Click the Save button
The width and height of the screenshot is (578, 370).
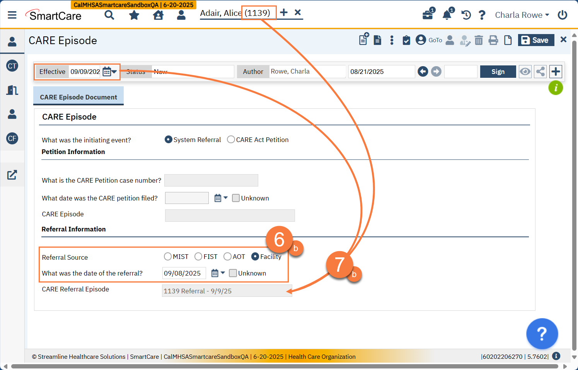pos(535,40)
